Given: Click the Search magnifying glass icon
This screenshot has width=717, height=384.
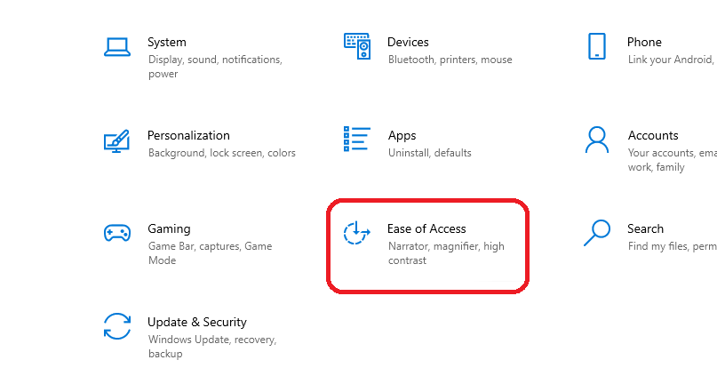Looking at the screenshot, I should (x=596, y=233).
